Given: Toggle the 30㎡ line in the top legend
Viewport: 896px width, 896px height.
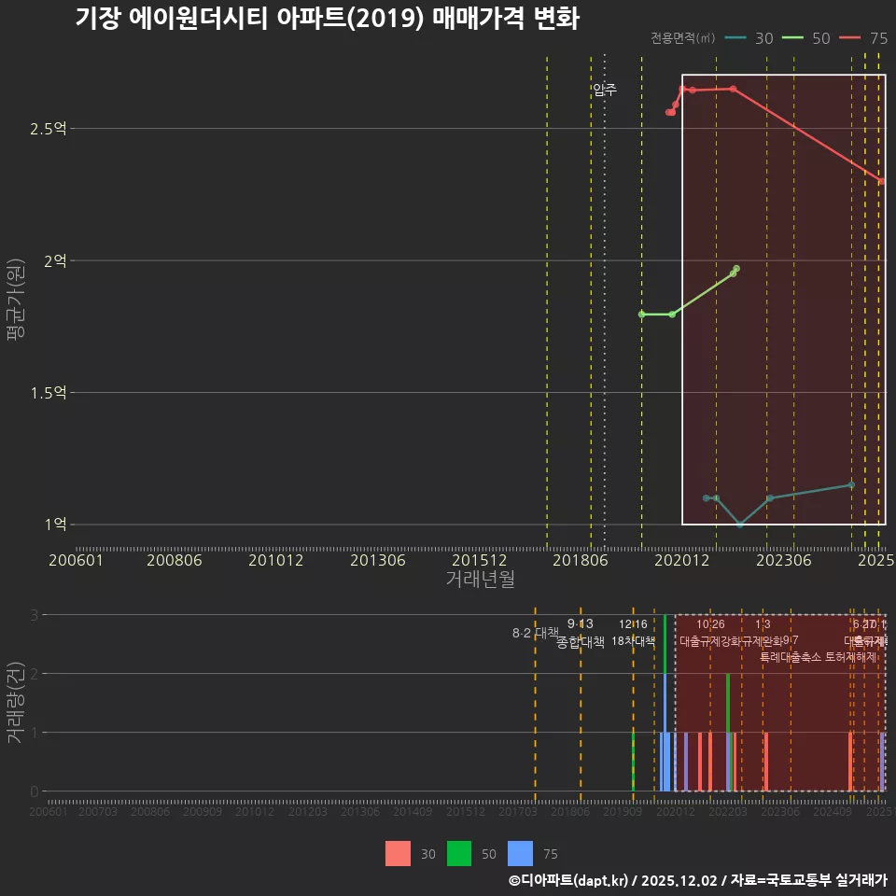Looking at the screenshot, I should pyautogui.click(x=763, y=39).
